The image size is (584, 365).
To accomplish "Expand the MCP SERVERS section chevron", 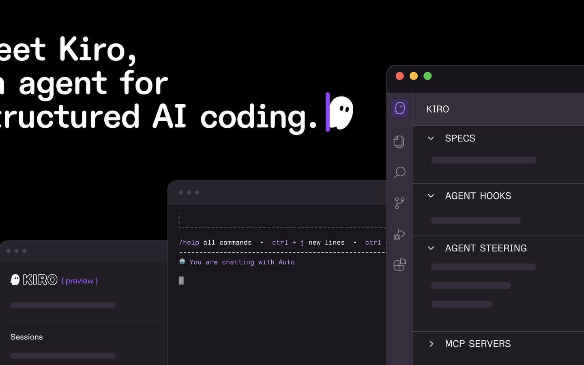I will coord(431,344).
